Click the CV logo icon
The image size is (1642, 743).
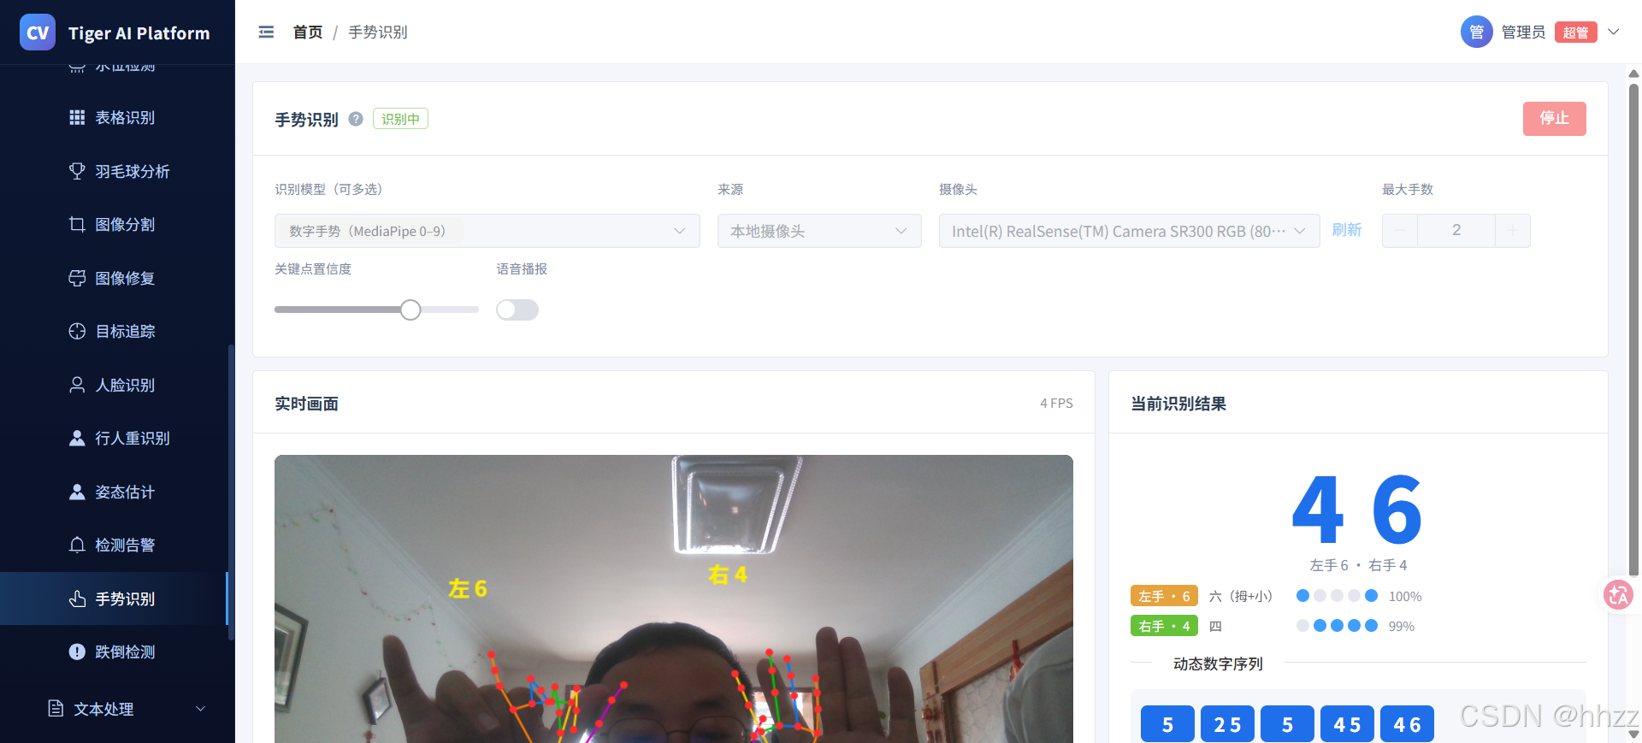[38, 32]
